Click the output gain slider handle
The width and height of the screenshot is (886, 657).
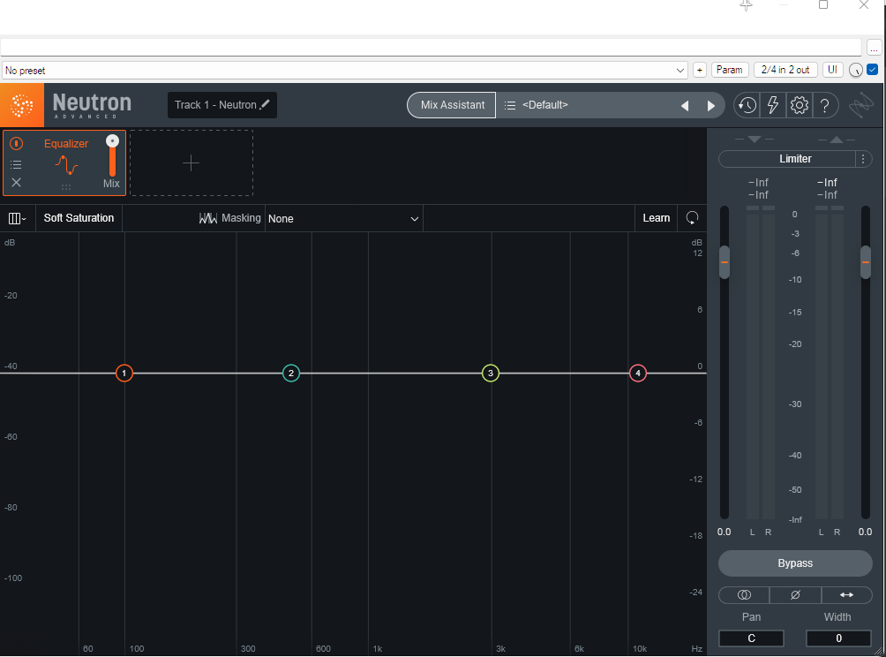(866, 262)
